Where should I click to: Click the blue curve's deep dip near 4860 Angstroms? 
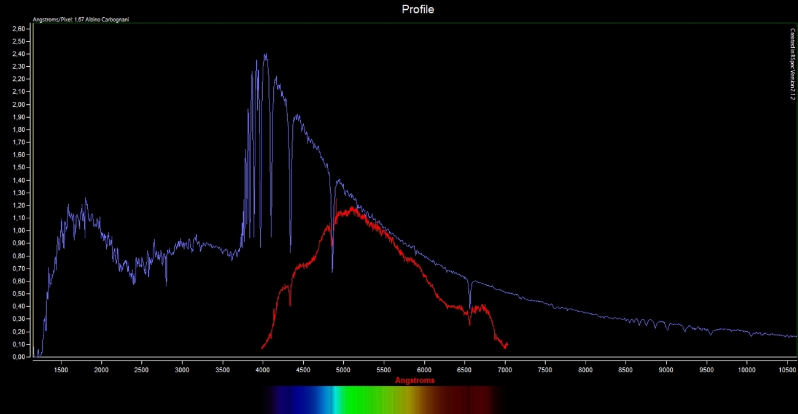(x=332, y=270)
